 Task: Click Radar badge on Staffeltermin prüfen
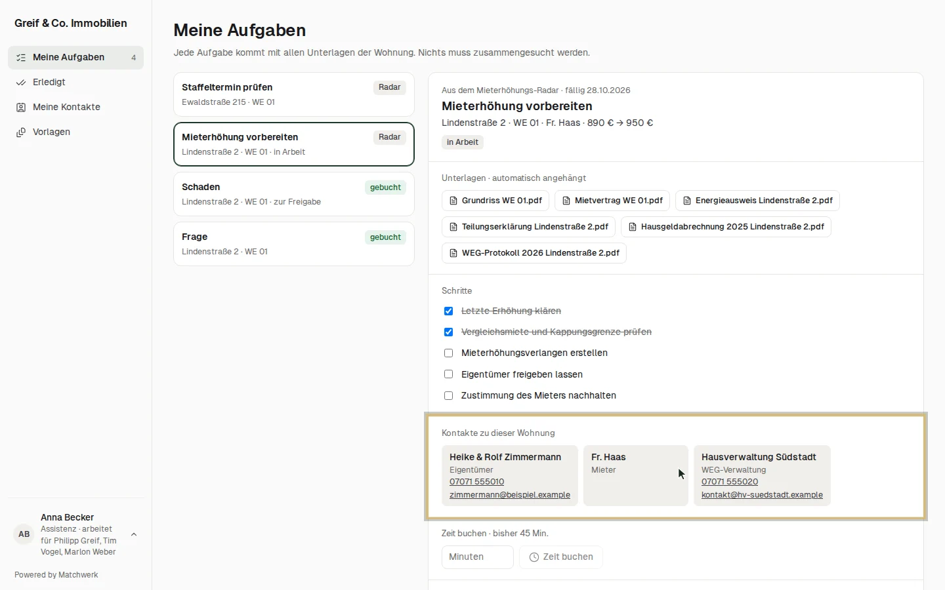point(390,88)
